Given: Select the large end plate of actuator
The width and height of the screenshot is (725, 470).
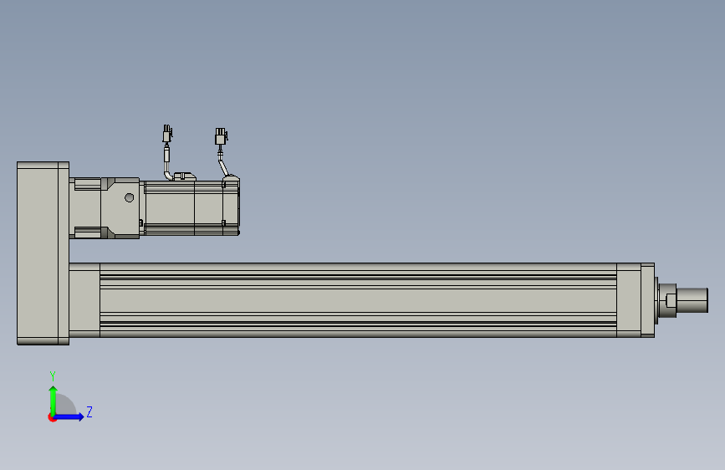Looking at the screenshot, I should (x=43, y=253).
